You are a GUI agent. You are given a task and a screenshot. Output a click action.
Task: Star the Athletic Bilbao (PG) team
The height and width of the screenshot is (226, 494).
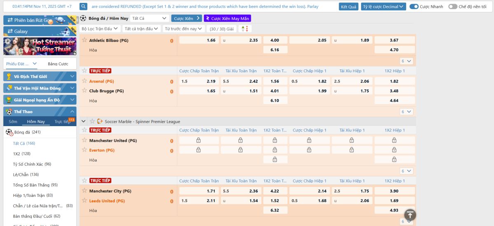tap(84, 40)
